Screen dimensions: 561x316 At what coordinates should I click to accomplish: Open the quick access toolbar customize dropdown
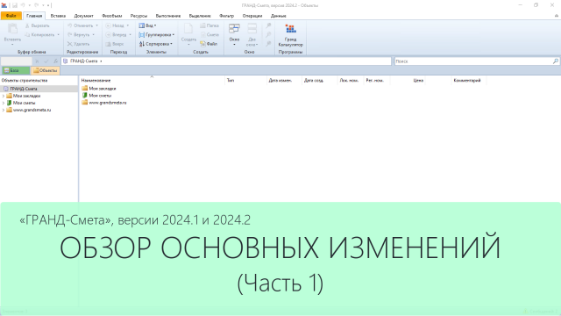pos(49,5)
